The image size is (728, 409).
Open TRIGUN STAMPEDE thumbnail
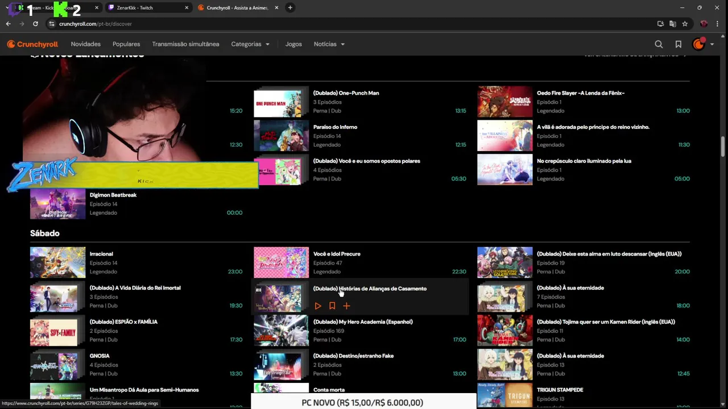504,396
